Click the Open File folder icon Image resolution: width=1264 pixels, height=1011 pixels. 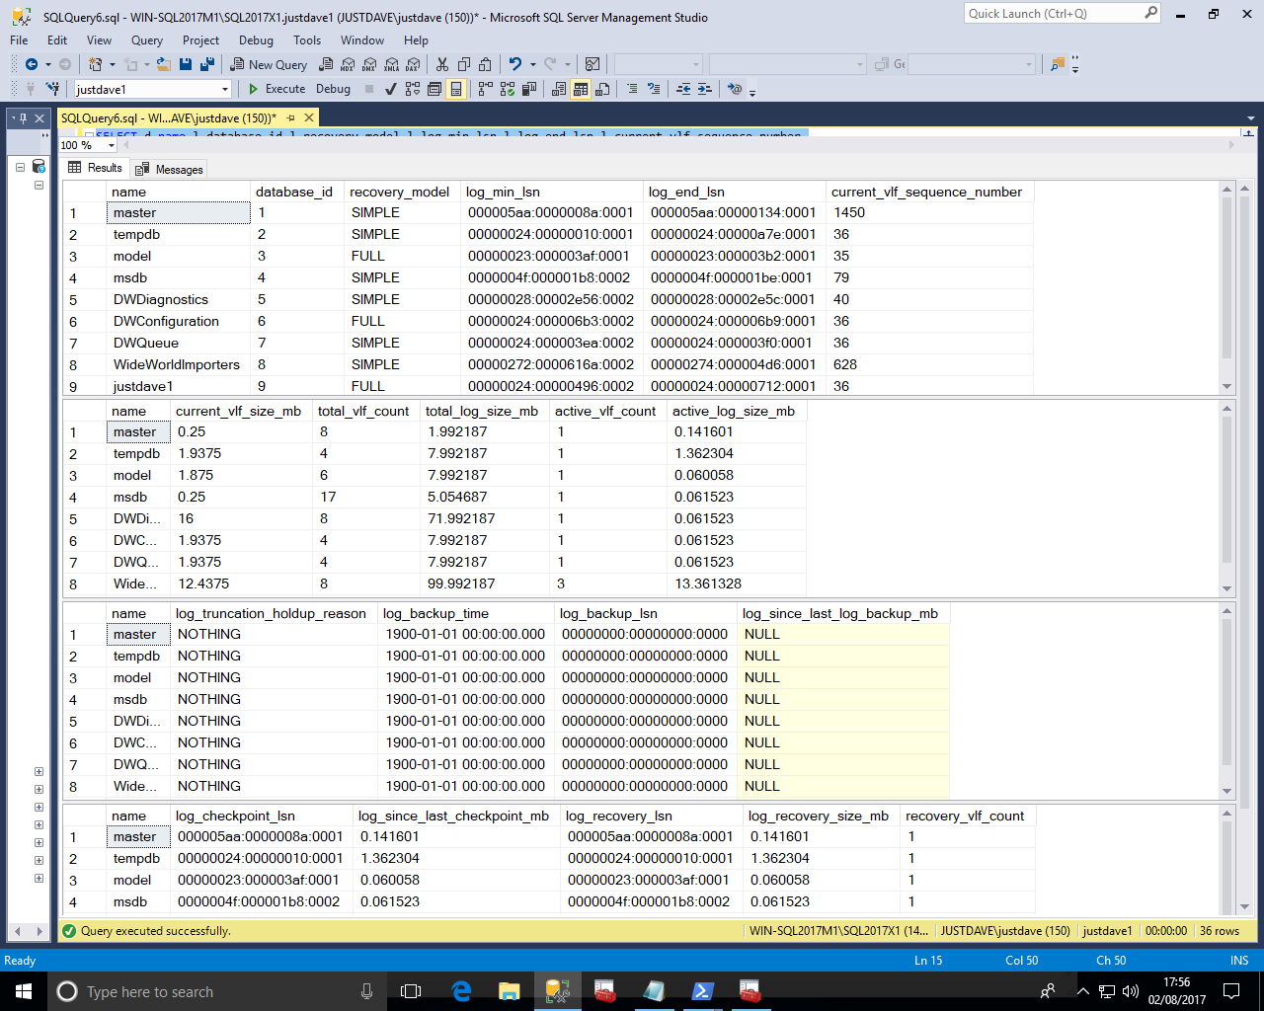(164, 64)
